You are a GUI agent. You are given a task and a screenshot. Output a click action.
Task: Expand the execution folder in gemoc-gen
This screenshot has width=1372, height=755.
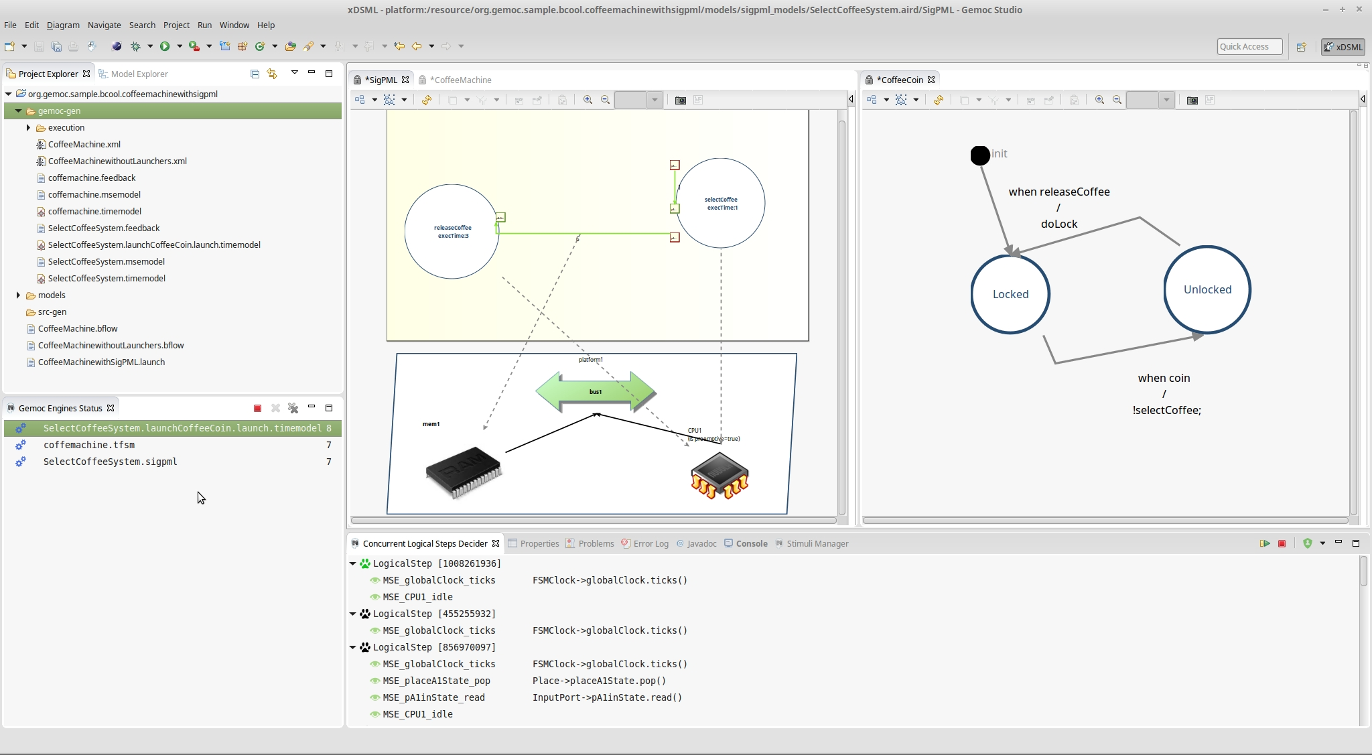[27, 127]
